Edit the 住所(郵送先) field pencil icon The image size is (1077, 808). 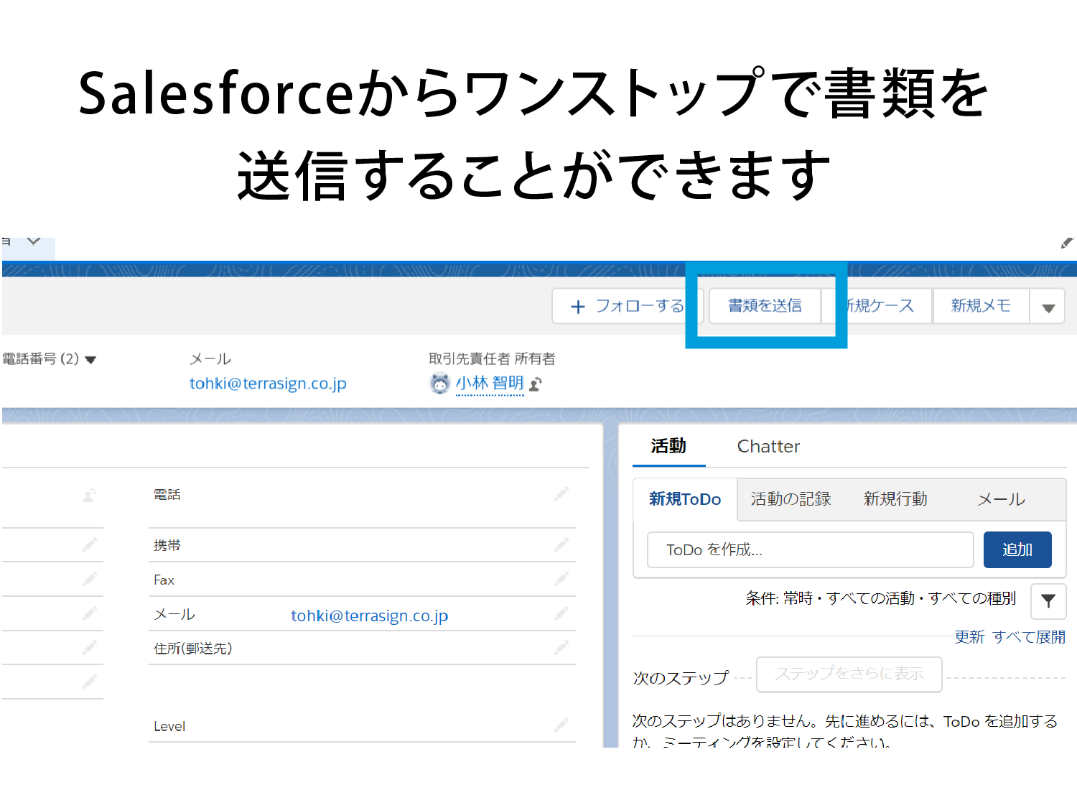pos(561,648)
